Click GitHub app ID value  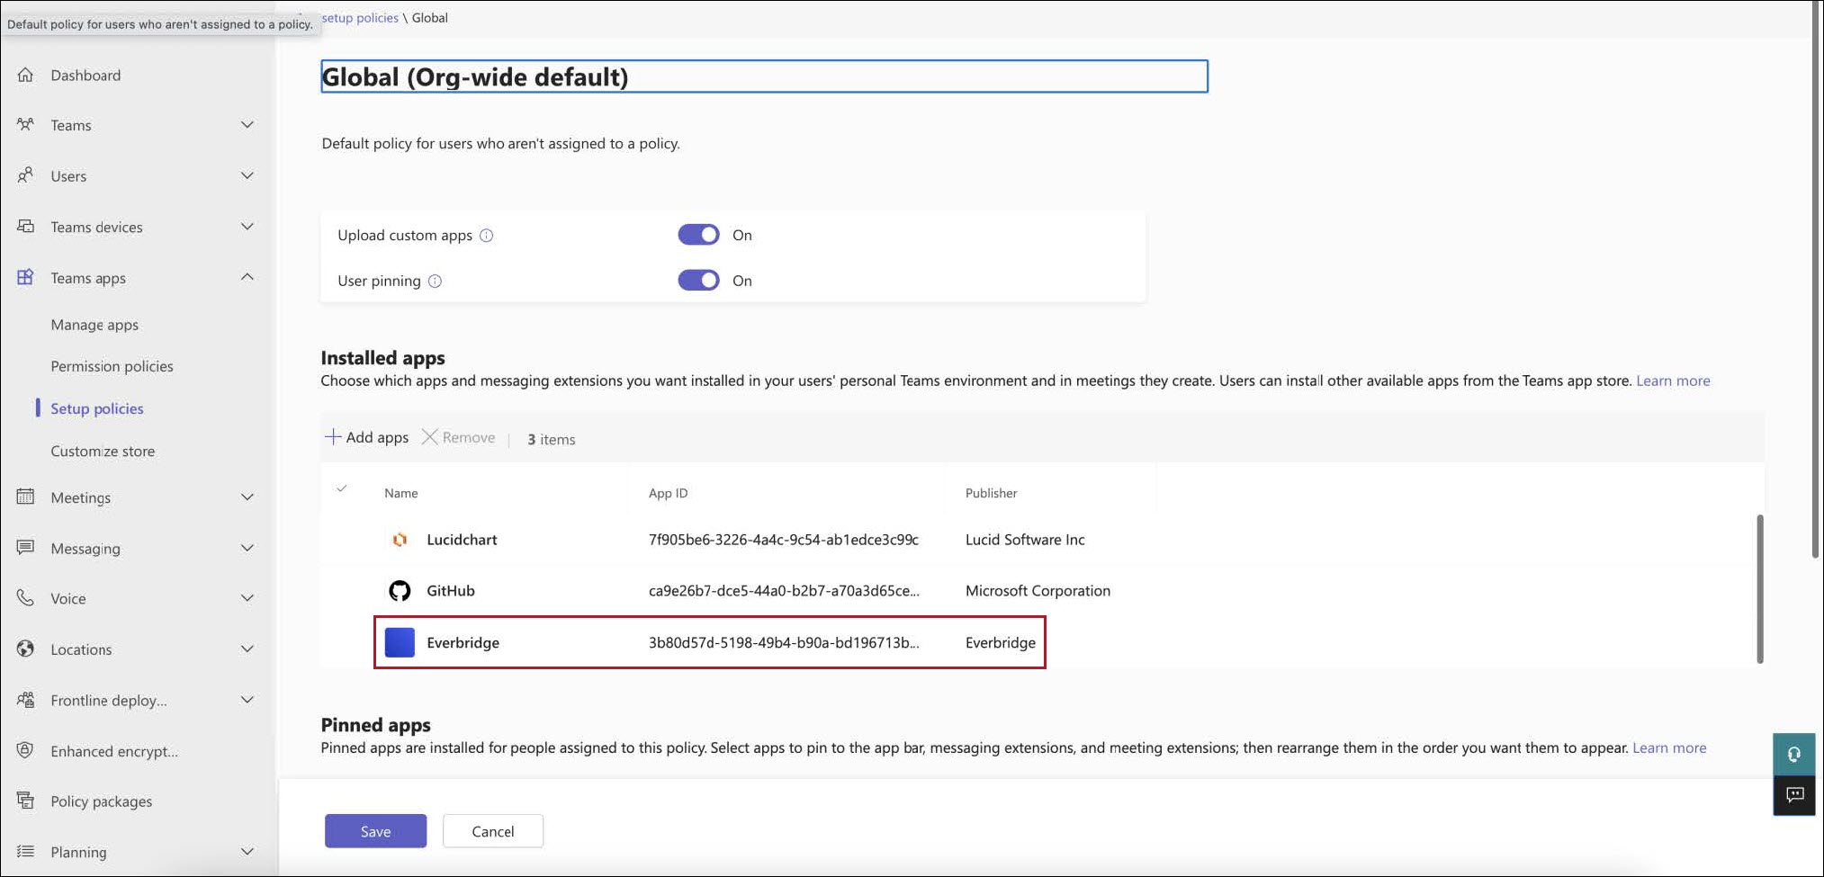784,590
